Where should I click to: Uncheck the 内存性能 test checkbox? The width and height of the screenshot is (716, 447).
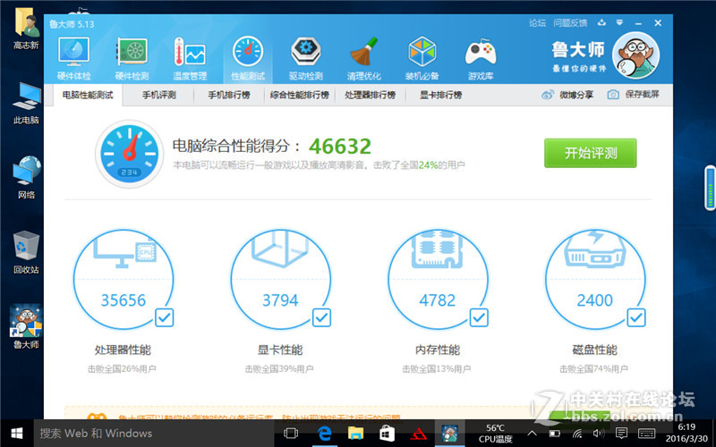point(479,317)
